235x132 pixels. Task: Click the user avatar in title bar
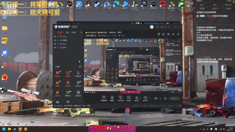coord(152,27)
